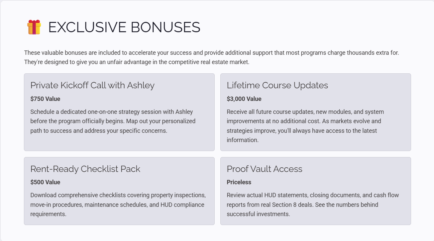The height and width of the screenshot is (241, 434).
Task: Select the Lifetime Course Updates title
Action: [x=277, y=85]
